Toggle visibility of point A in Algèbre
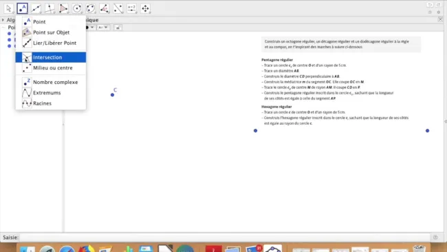Screen dimensions: 447x252 [10, 34]
